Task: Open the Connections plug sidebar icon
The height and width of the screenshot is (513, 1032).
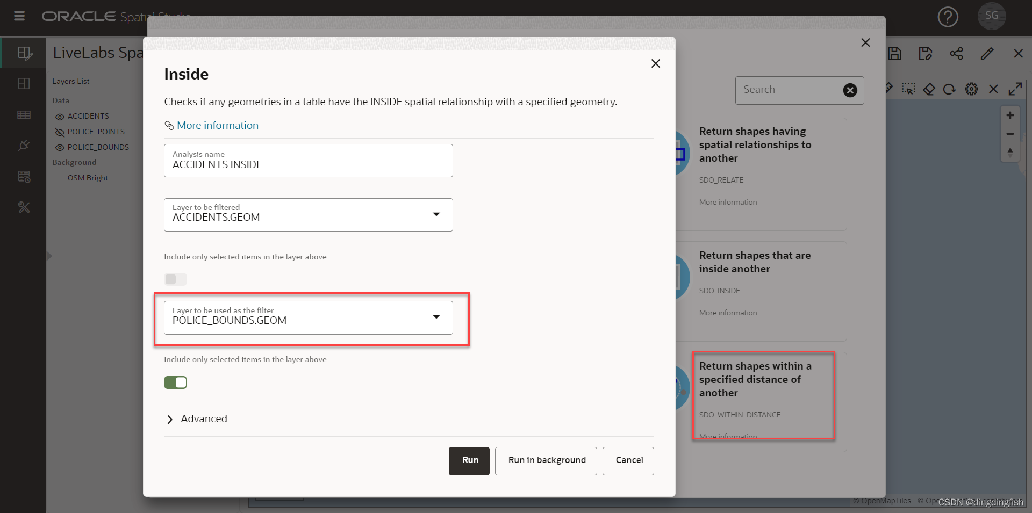Action: (24, 146)
